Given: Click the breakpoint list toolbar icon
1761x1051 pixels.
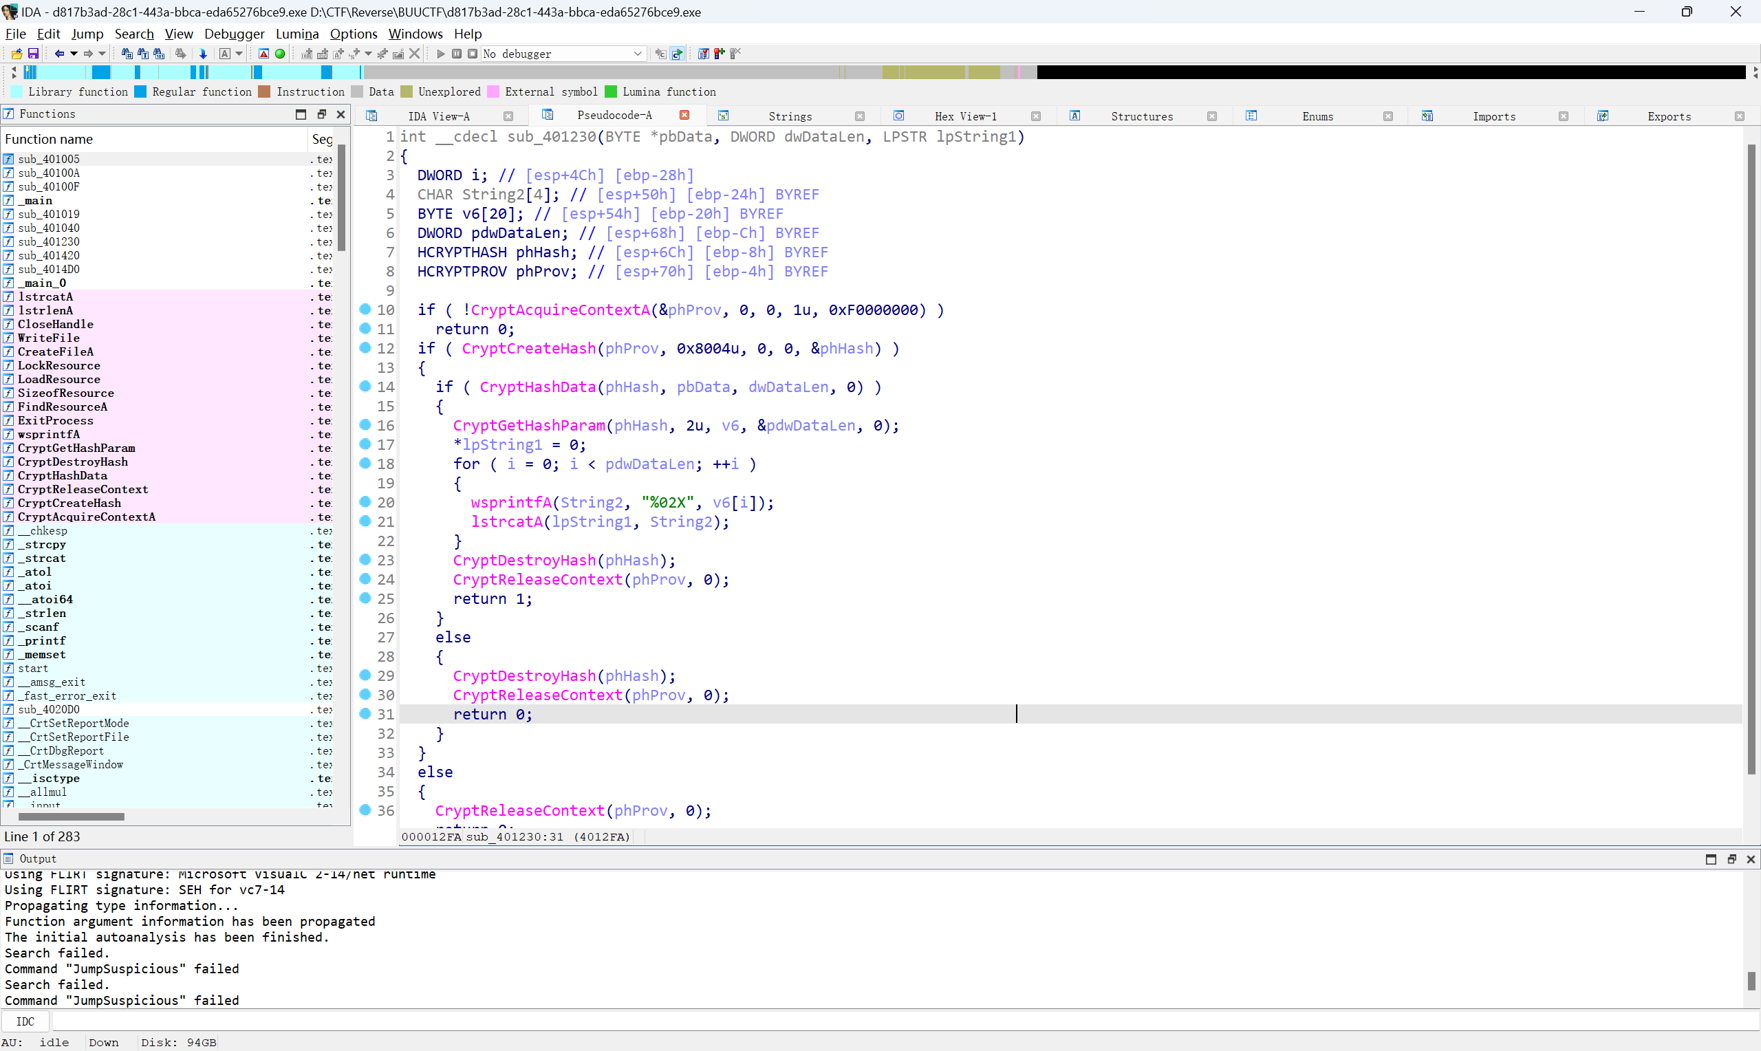Looking at the screenshot, I should click(703, 54).
